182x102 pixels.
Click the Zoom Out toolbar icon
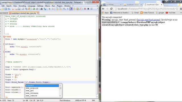tap(53, 9)
